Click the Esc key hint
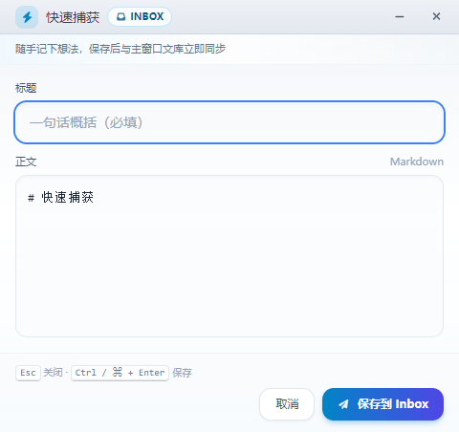The image size is (459, 432). coord(28,373)
